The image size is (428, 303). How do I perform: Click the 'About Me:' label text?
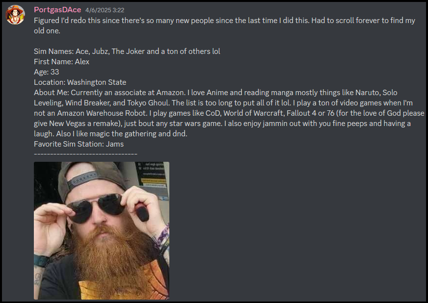pos(52,93)
